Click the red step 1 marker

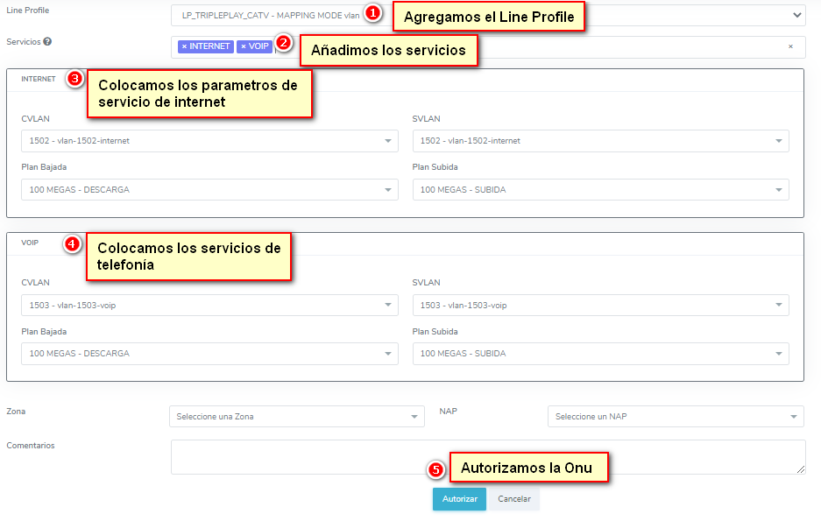pyautogui.click(x=372, y=13)
